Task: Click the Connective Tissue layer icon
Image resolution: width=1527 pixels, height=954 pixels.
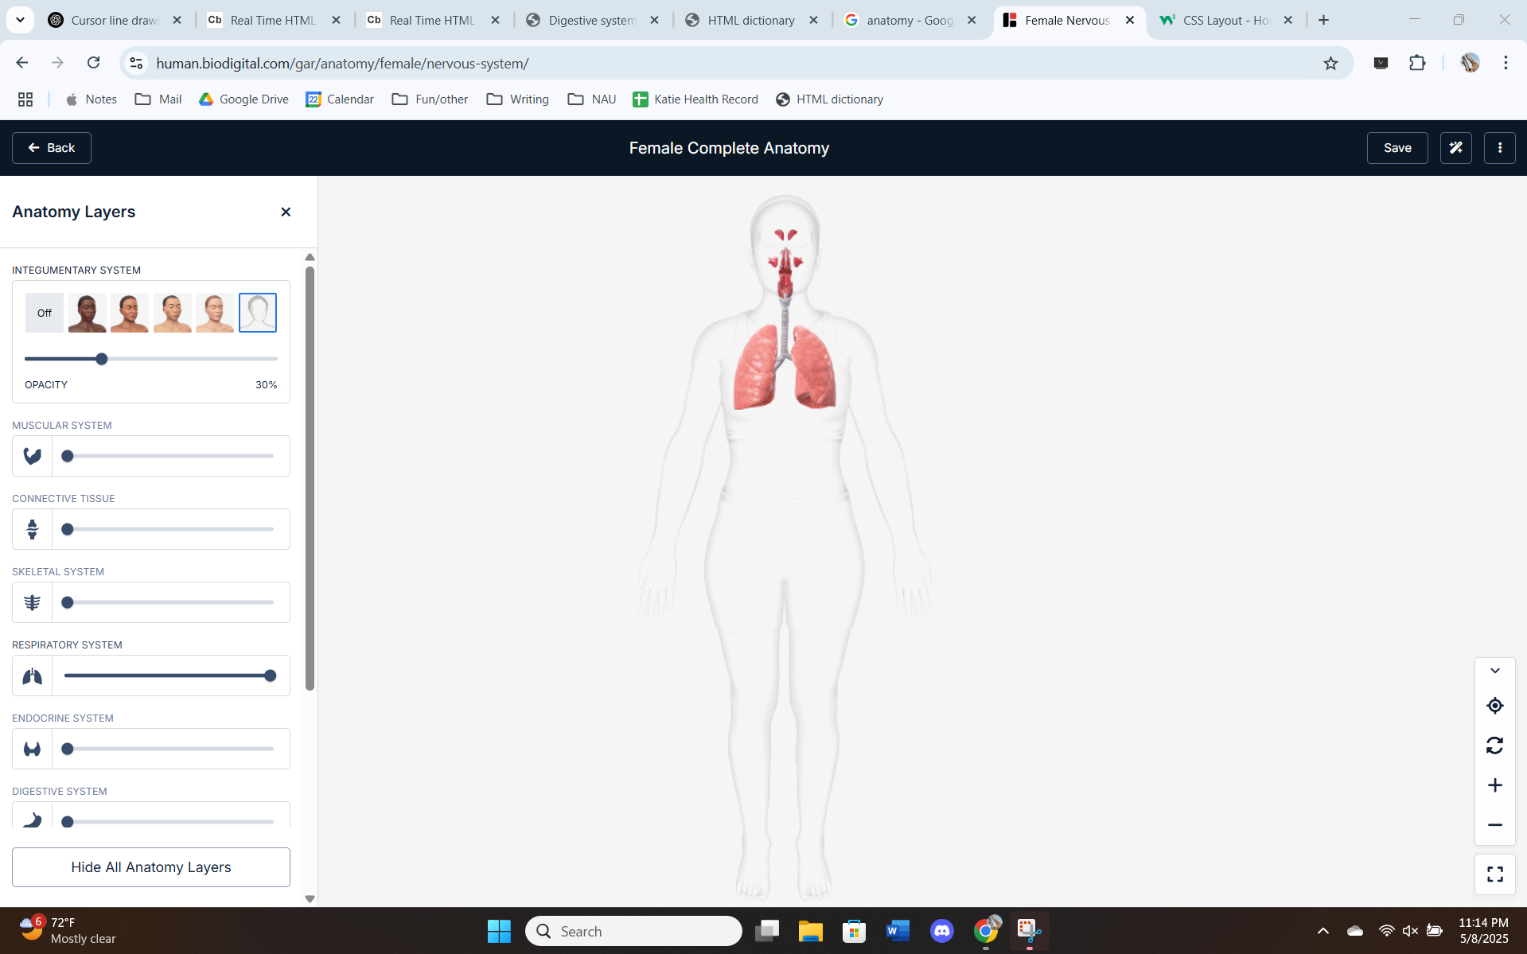Action: click(32, 529)
